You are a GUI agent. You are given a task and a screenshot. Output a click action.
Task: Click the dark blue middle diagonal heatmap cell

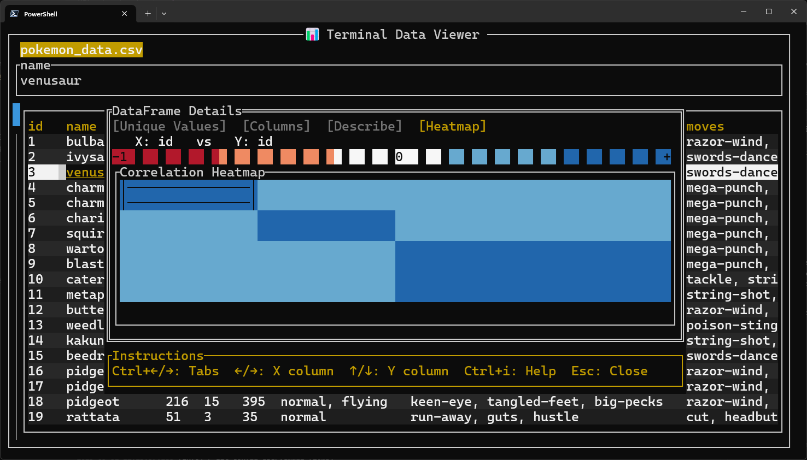click(326, 226)
